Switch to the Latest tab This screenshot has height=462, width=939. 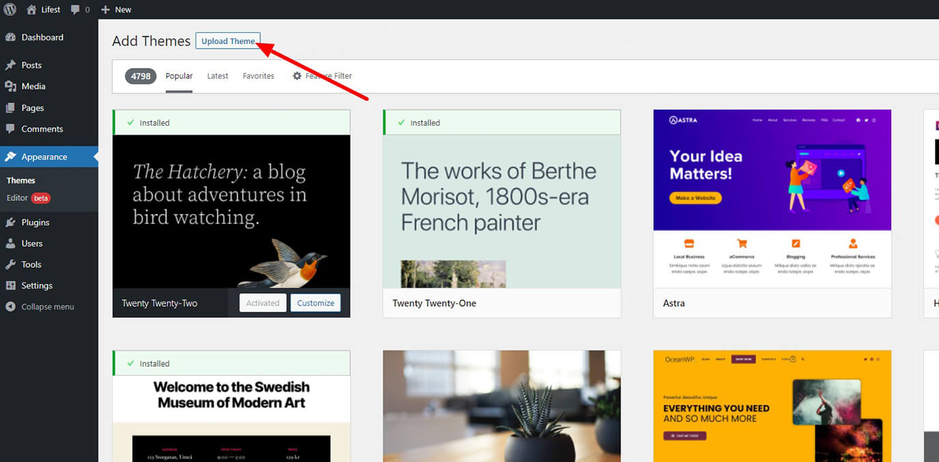point(217,76)
